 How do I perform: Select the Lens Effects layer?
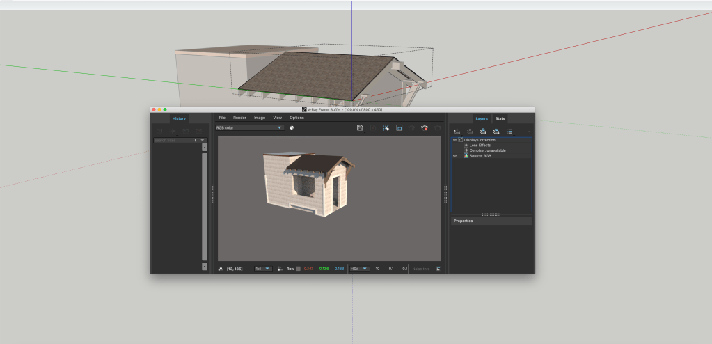pyautogui.click(x=480, y=145)
